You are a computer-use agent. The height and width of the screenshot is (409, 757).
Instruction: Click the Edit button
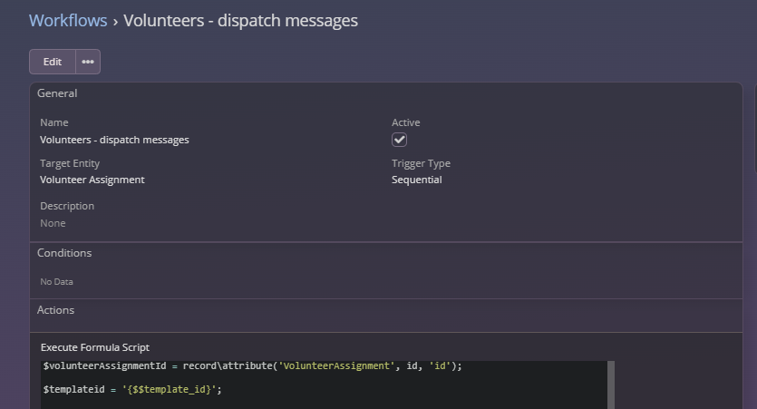pyautogui.click(x=53, y=62)
